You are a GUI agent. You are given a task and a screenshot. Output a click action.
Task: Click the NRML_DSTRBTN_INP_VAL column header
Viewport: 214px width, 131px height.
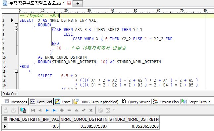coord(34,119)
